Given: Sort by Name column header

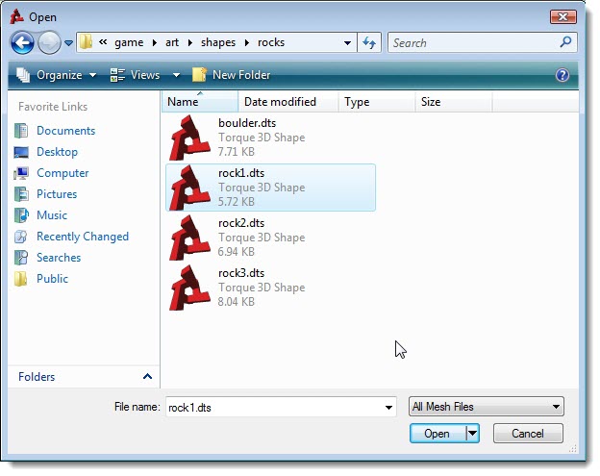Looking at the screenshot, I should [200, 102].
